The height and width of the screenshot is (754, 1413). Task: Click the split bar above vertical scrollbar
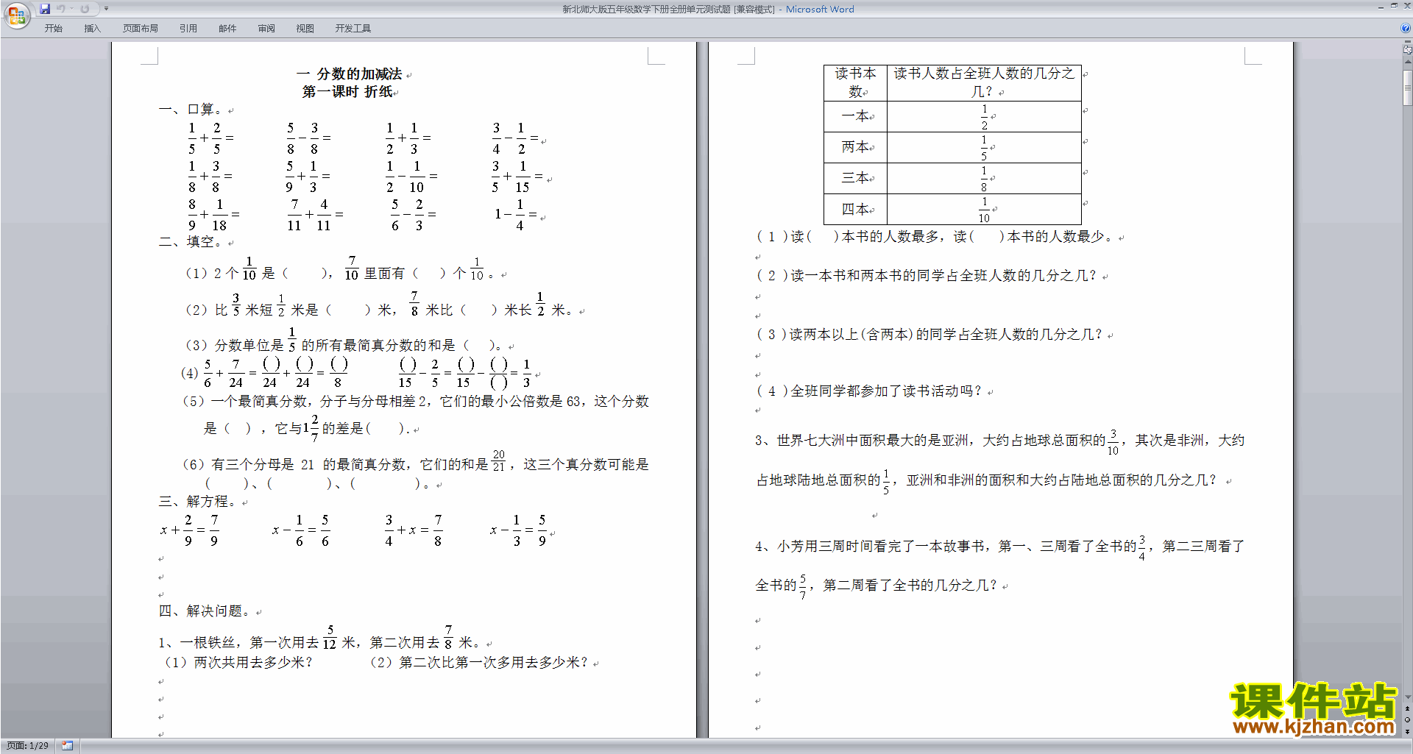click(1408, 42)
